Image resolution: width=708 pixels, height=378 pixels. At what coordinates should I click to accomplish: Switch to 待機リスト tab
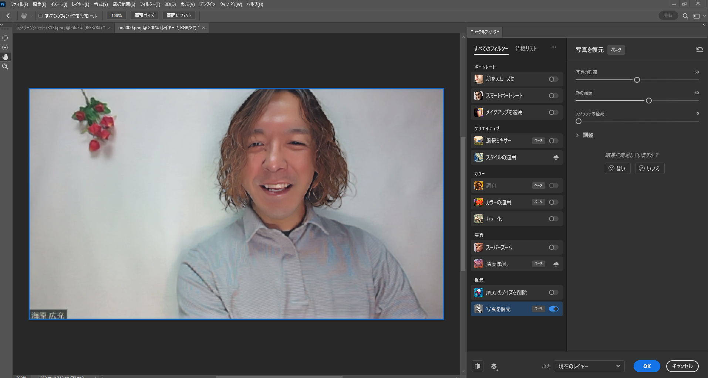tap(526, 49)
